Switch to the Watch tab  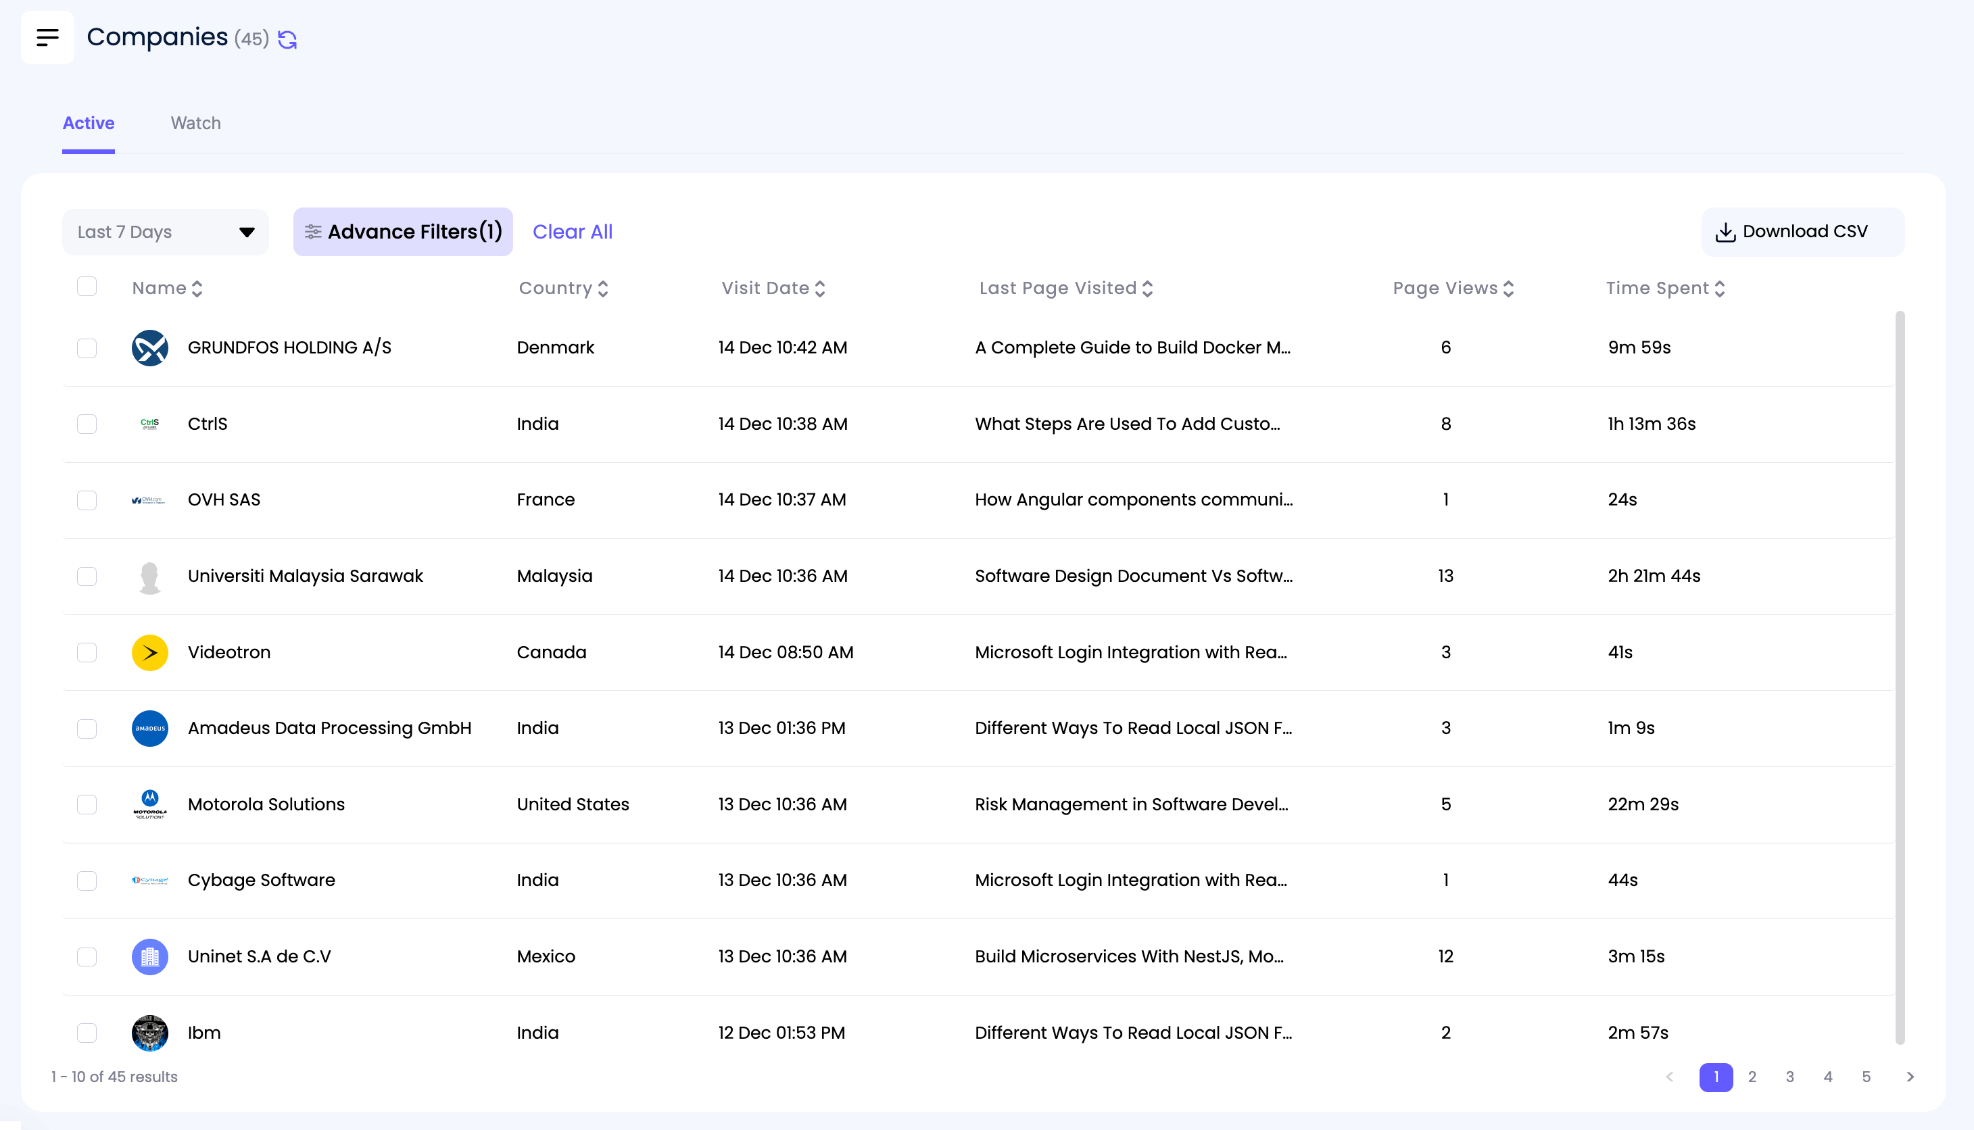(x=195, y=122)
